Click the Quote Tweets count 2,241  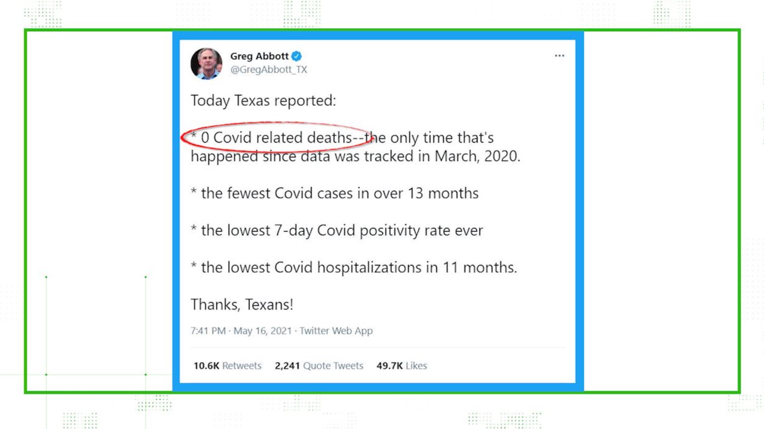287,365
